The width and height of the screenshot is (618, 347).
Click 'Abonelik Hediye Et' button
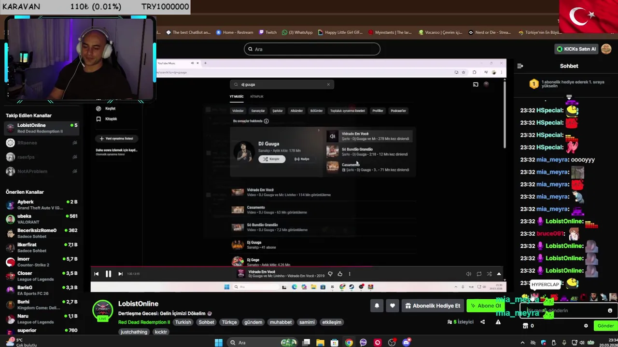tap(433, 306)
